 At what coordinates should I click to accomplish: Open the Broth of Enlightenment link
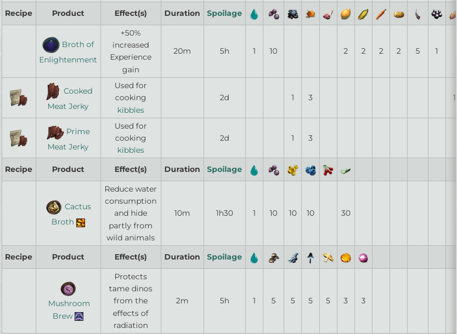[x=68, y=52]
